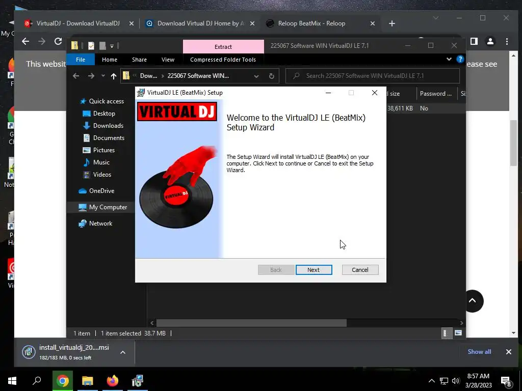Go forward in File Explorer
This screenshot has height=391, width=522.
(x=91, y=76)
